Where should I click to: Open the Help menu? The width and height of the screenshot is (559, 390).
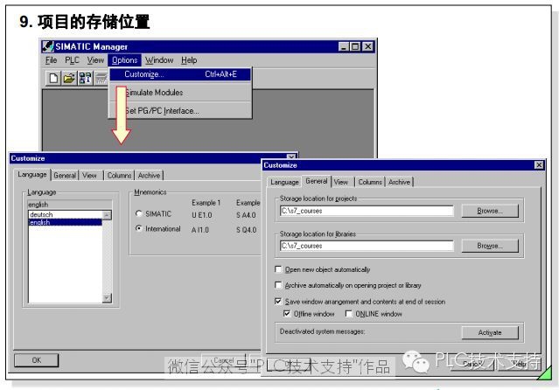(189, 60)
